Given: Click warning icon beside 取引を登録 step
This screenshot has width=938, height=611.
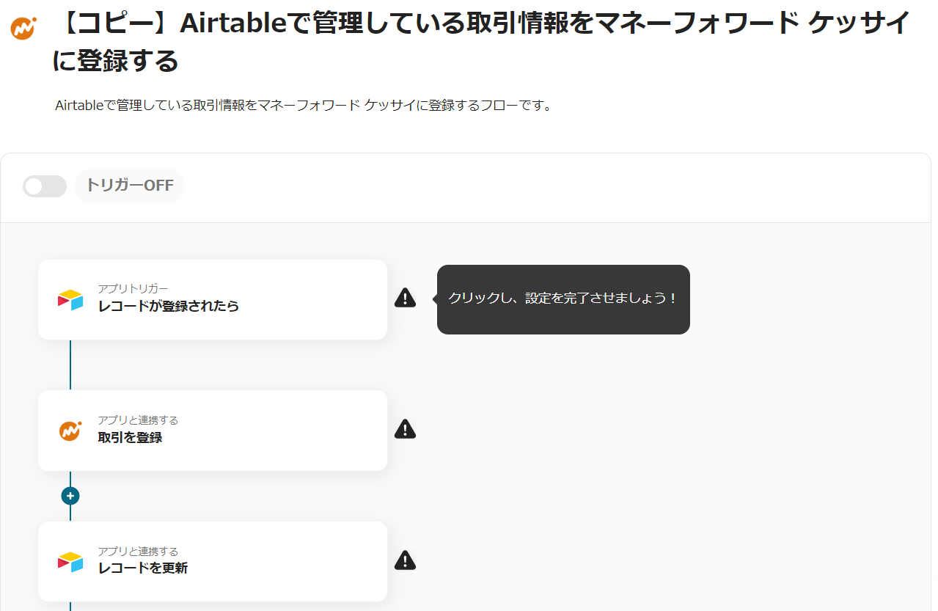Looking at the screenshot, I should 405,429.
